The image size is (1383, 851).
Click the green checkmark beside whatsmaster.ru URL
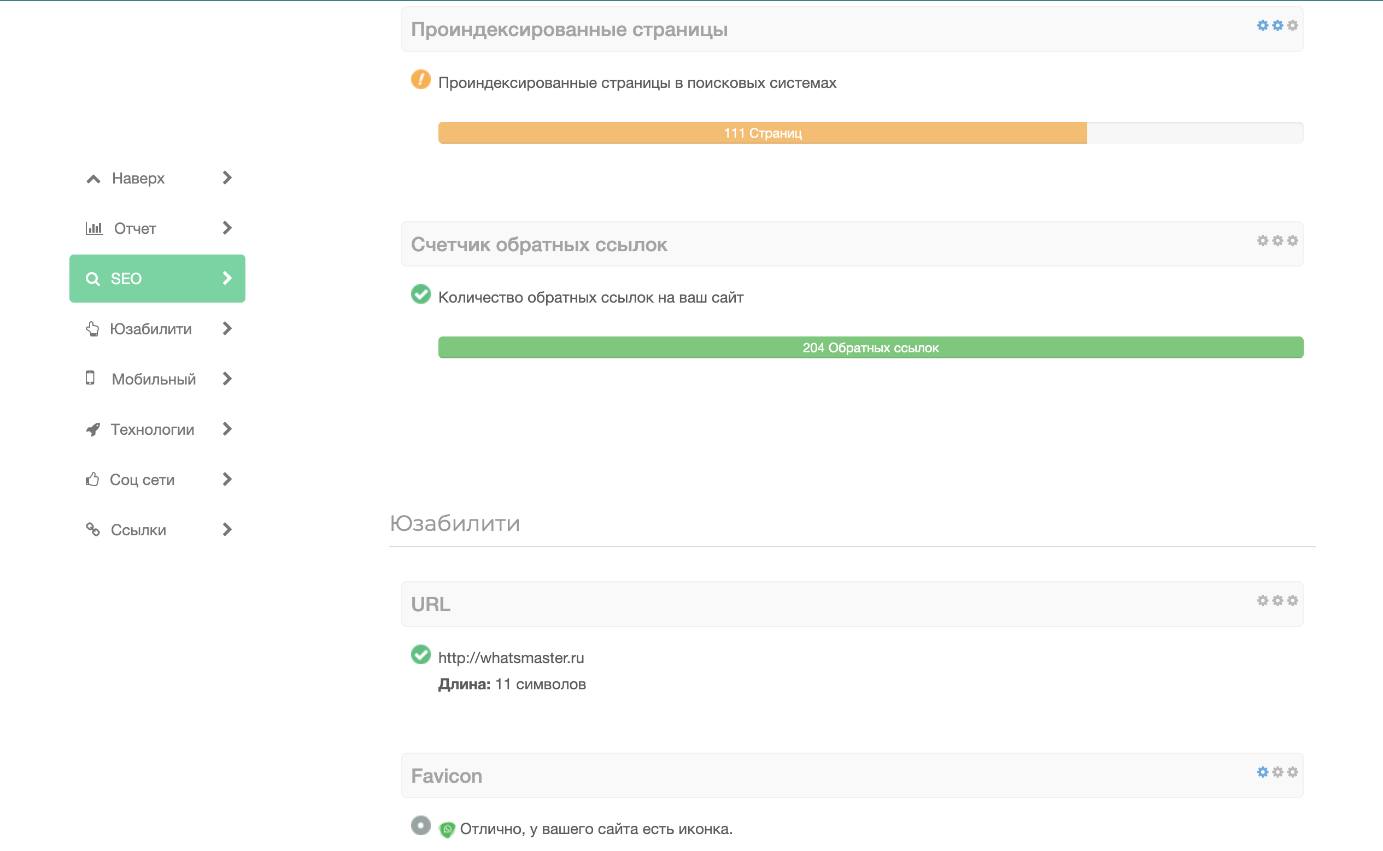tap(421, 654)
